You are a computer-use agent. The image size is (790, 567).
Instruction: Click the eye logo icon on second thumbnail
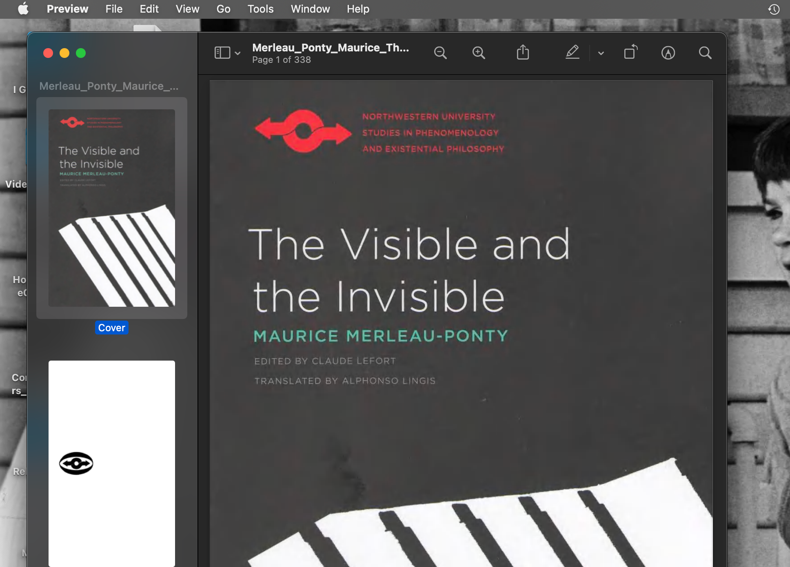click(x=76, y=463)
